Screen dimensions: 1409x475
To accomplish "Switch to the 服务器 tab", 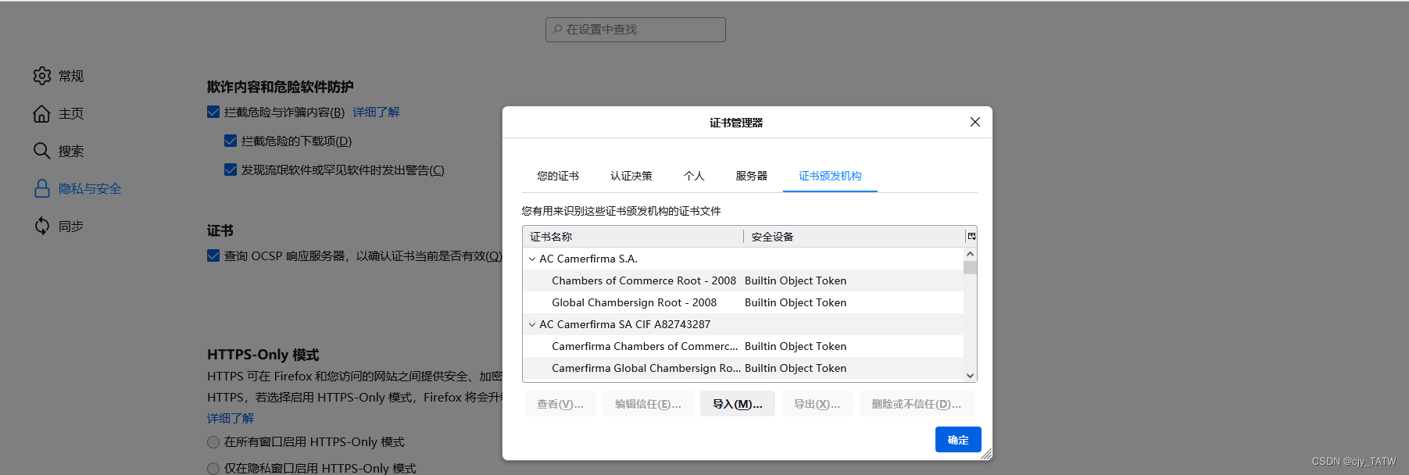I will pos(752,176).
